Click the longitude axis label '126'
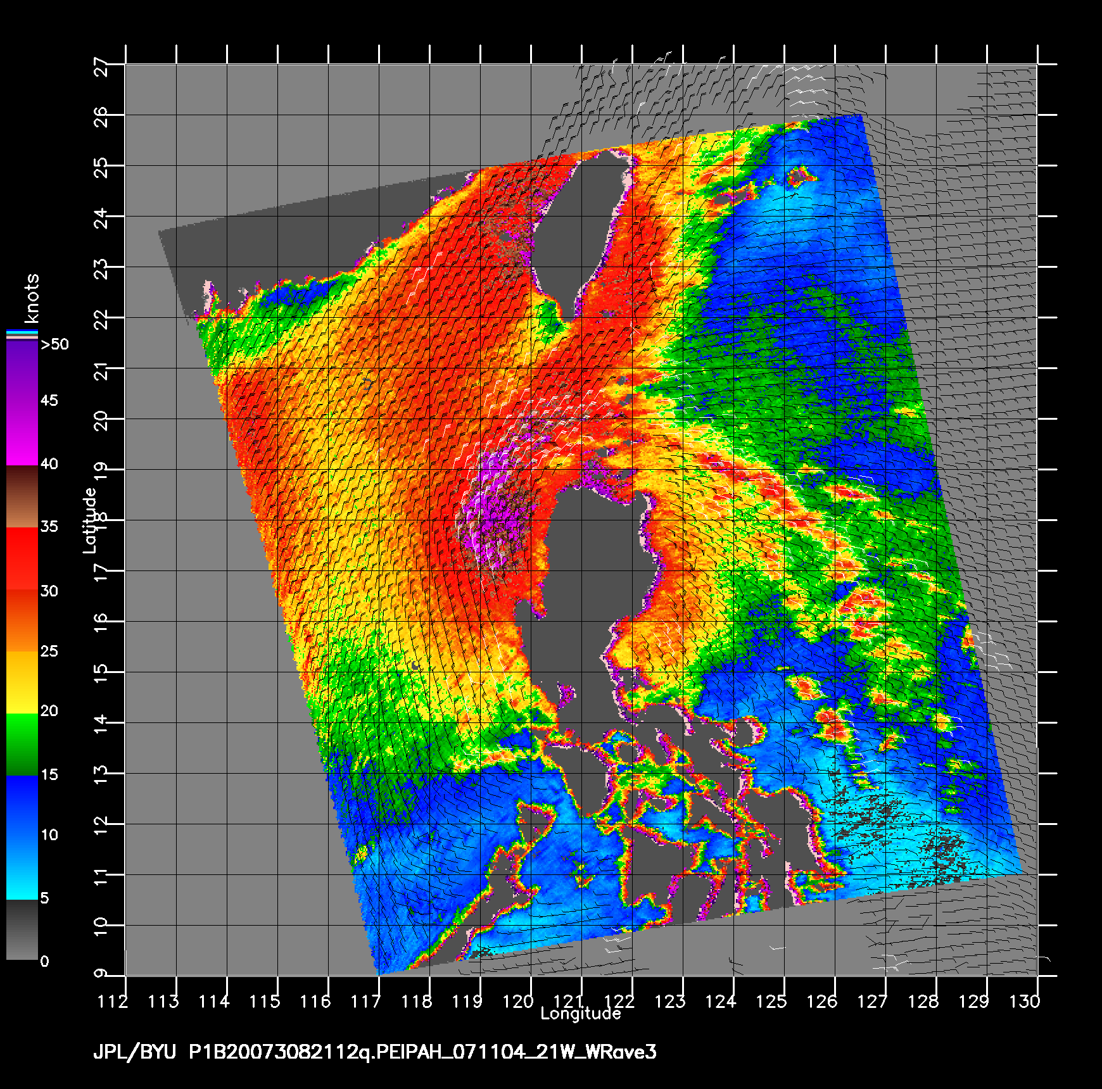 (823, 1002)
